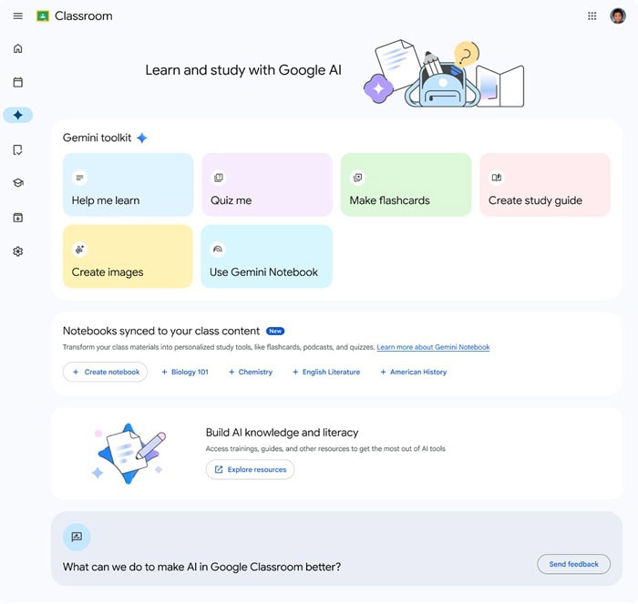Launch Use Gemini Notebook card
Viewport: 638px width, 604px height.
(x=267, y=256)
